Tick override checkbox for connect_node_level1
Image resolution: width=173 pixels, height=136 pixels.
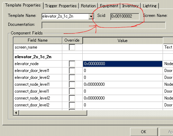[72, 84]
